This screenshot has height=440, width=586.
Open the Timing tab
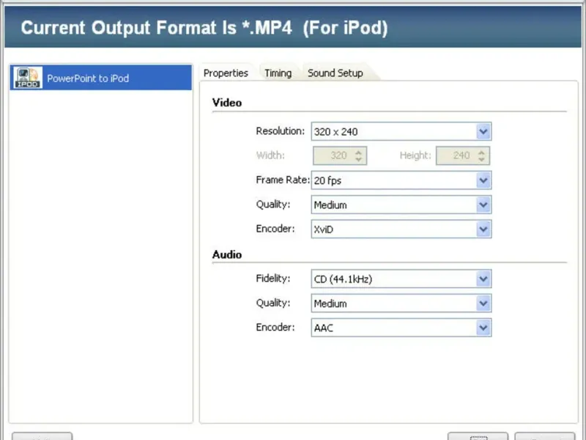pyautogui.click(x=278, y=73)
